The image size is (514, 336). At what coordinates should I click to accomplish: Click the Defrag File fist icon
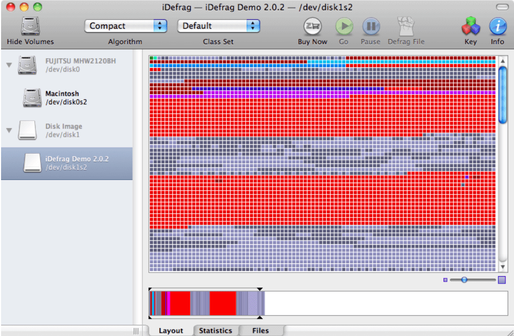(406, 26)
